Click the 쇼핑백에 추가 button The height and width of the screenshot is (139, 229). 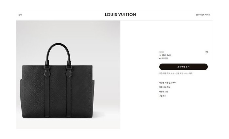coord(184,67)
